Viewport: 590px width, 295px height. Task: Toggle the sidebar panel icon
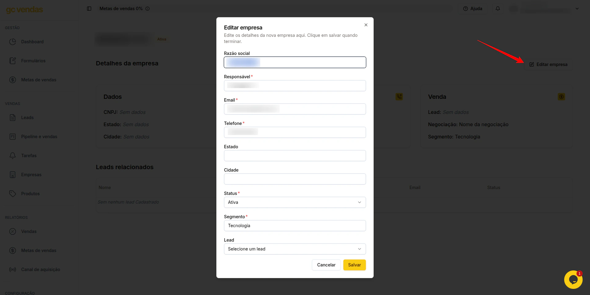89,9
